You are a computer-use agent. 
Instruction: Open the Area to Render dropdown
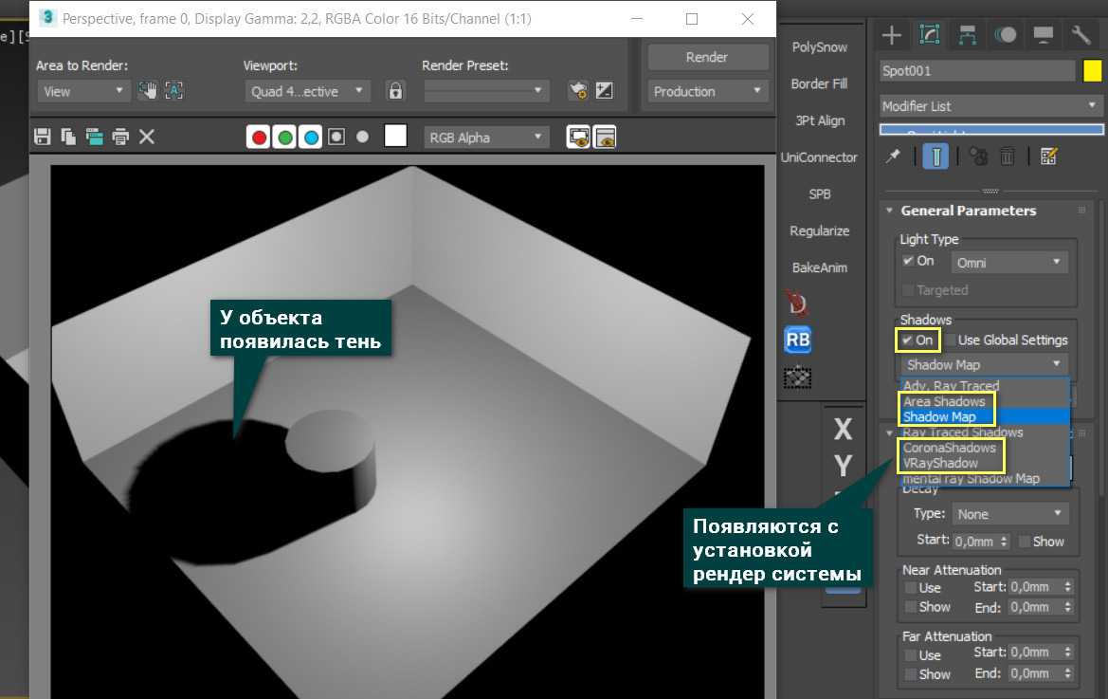83,91
